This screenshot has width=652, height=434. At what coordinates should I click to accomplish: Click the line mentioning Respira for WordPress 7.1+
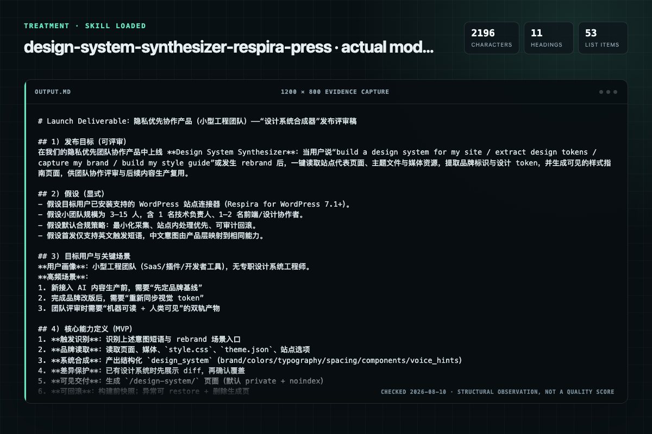pyautogui.click(x=196, y=205)
